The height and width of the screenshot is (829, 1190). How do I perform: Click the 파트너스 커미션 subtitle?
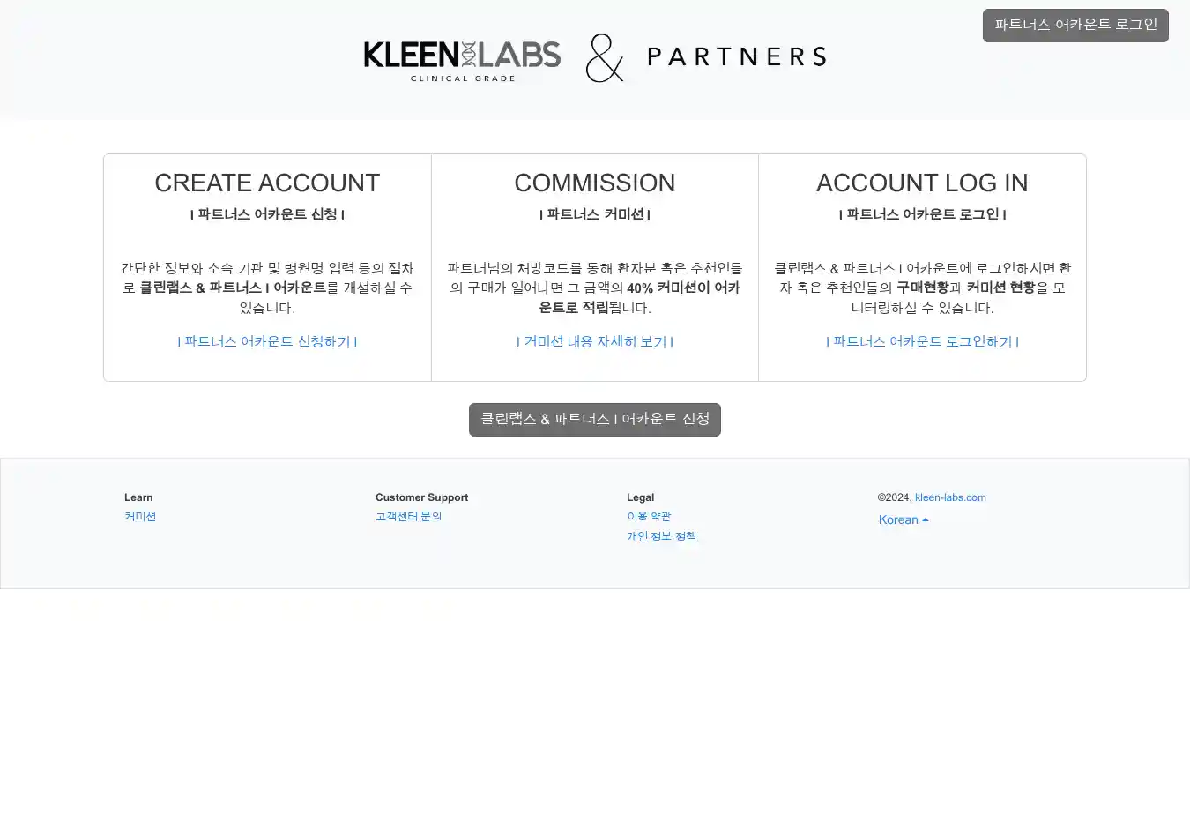[595, 214]
